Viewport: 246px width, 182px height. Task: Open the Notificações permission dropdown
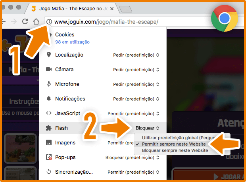(136, 99)
